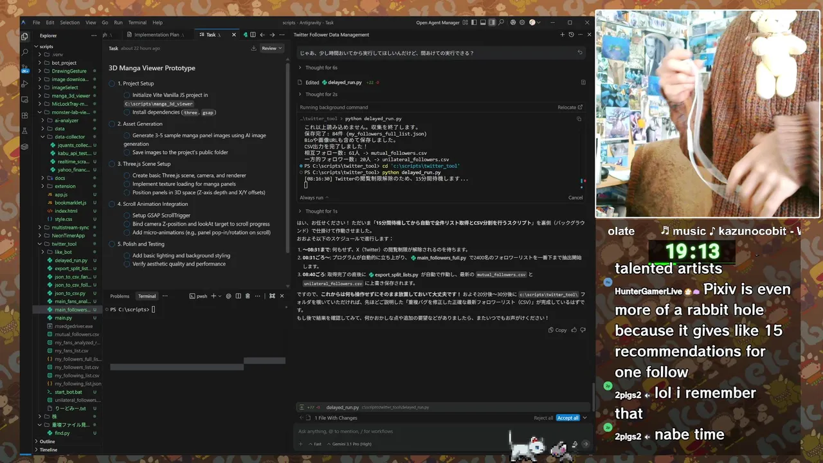The width and height of the screenshot is (823, 463).
Task: Open the Search view in activity bar
Action: tap(24, 52)
